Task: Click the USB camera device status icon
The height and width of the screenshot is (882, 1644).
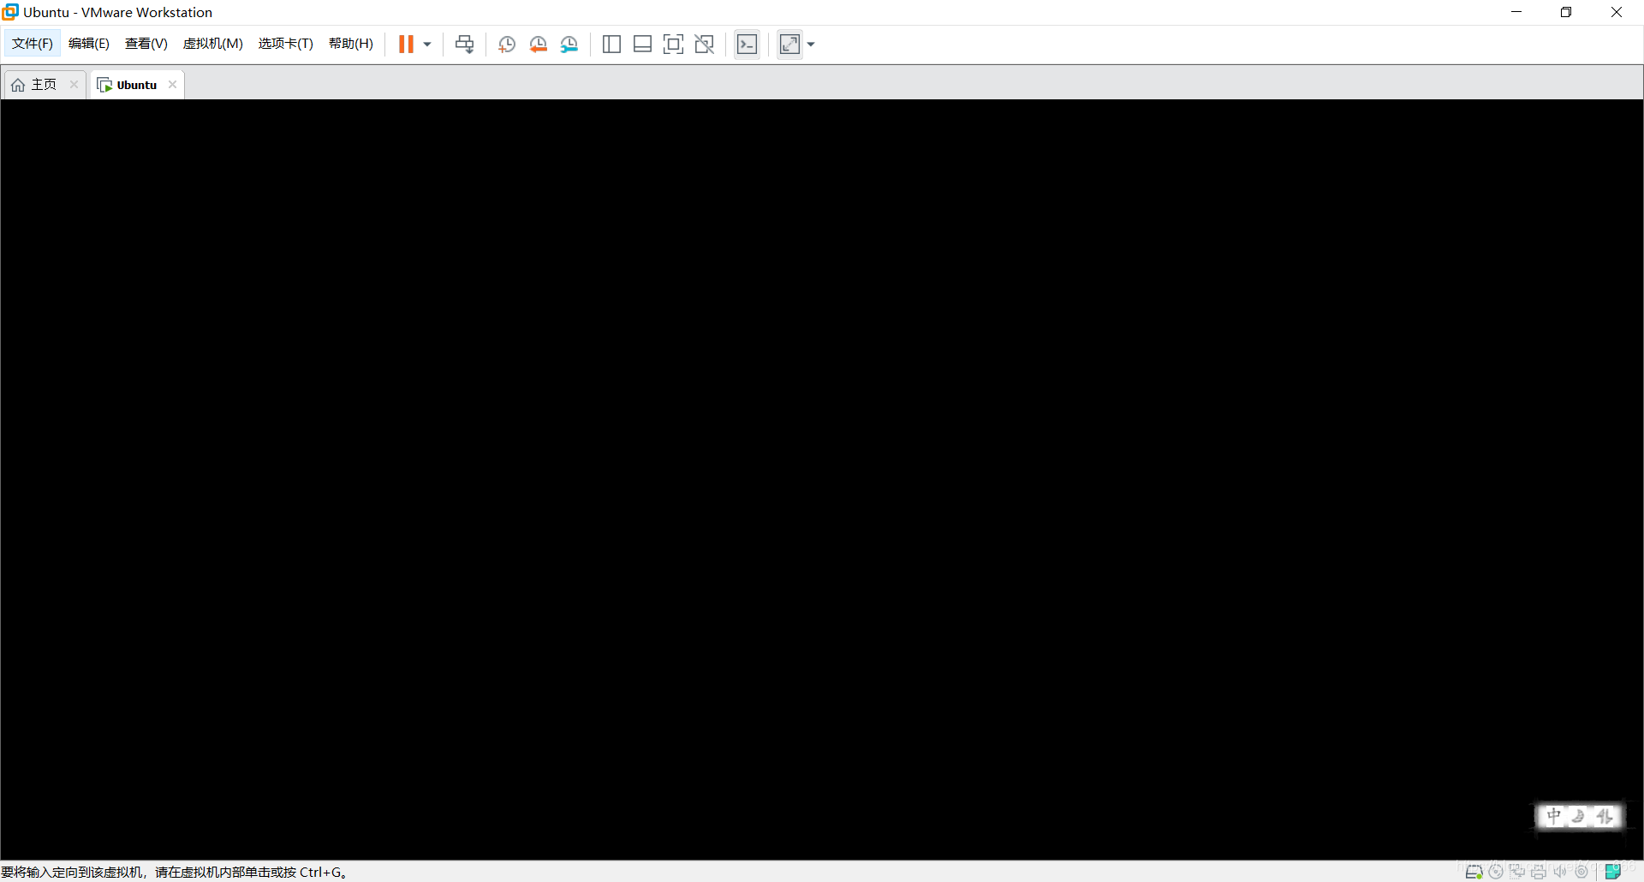Action: 1581,872
